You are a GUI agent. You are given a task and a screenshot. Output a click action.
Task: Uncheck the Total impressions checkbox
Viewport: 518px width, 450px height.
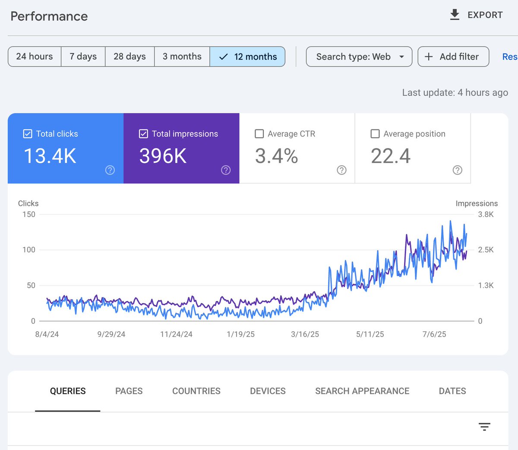(x=143, y=134)
